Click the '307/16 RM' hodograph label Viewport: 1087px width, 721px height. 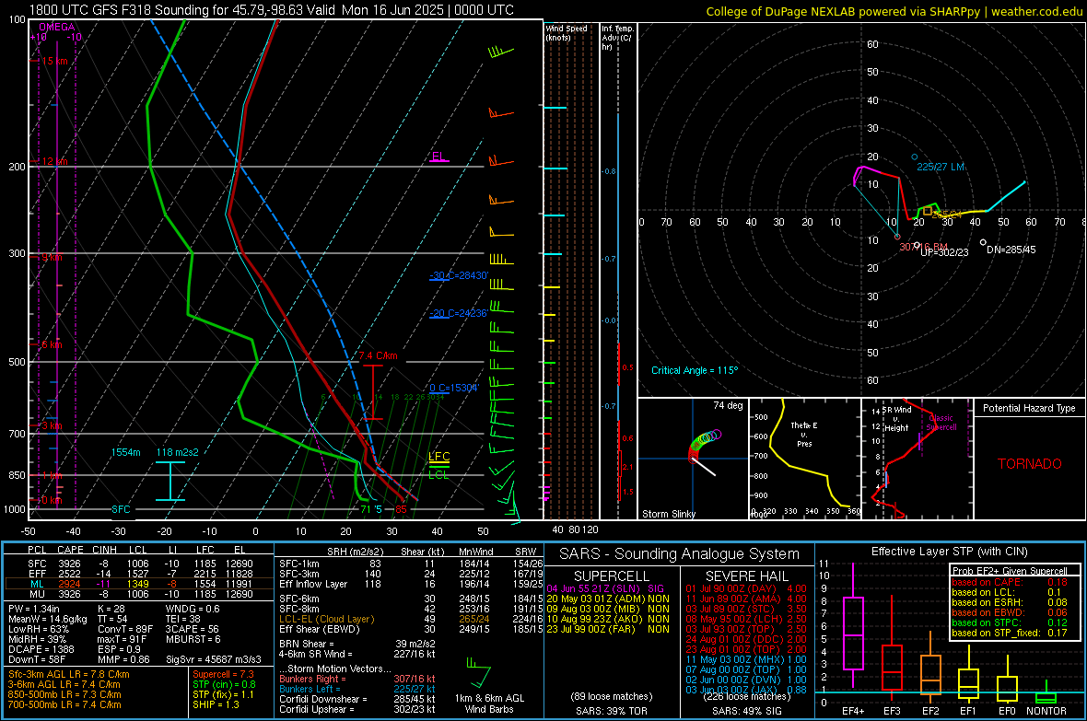coord(923,247)
